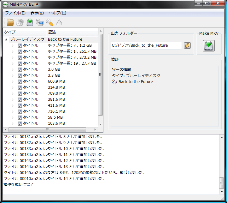The image size is (227, 203).
Task: Click the タイプ column header
Action: coord(25,32)
